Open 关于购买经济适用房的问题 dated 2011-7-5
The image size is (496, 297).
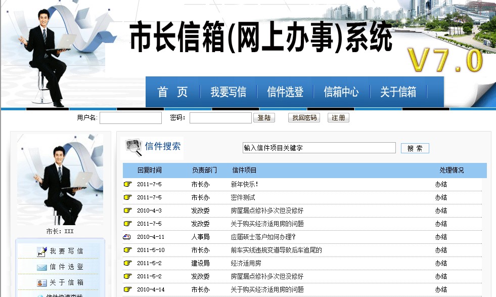click(267, 224)
